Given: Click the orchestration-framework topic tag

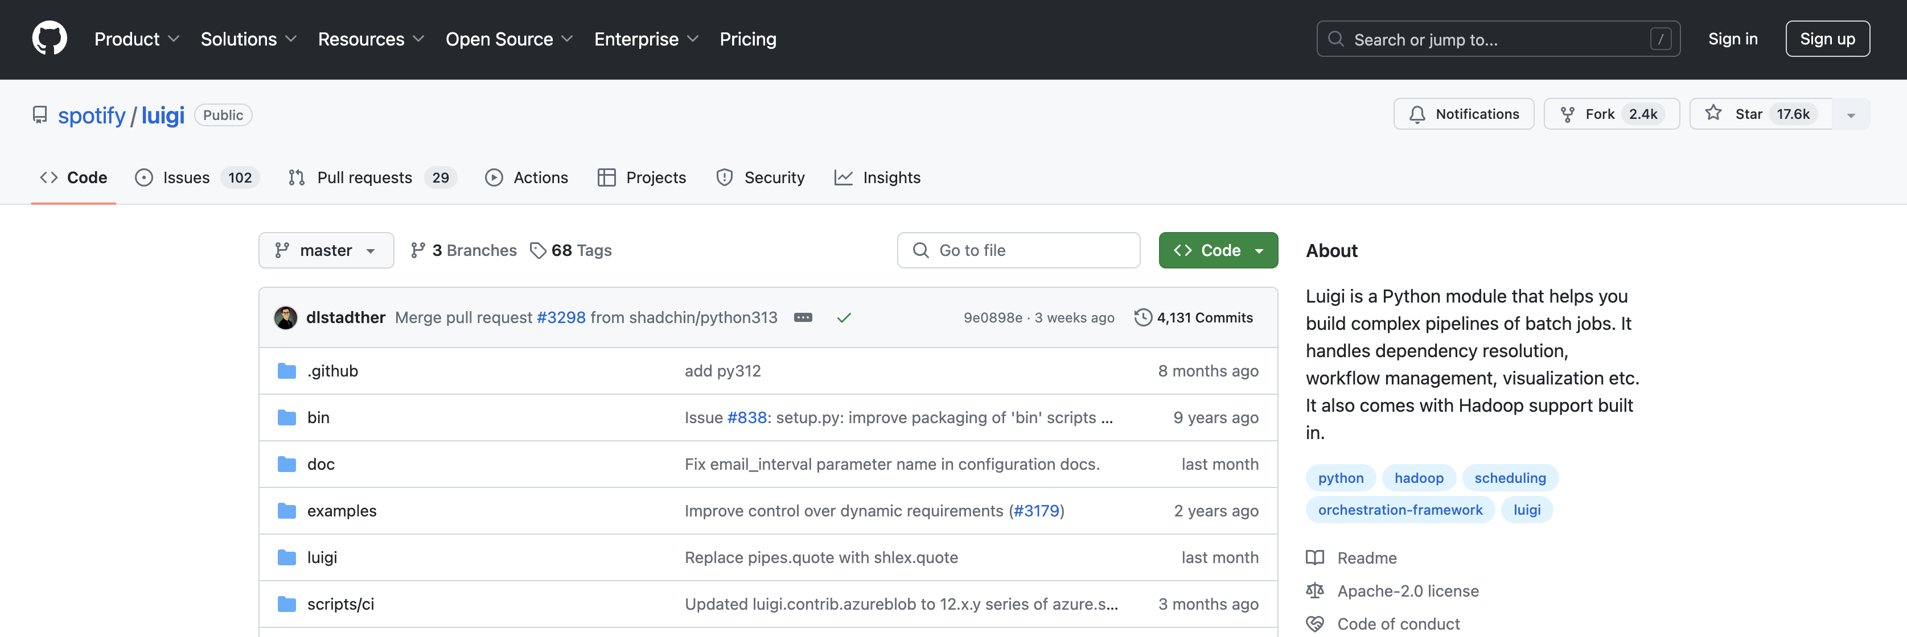Looking at the screenshot, I should 1400,511.
